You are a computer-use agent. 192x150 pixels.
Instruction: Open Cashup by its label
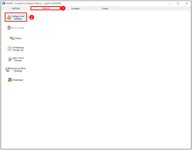(x=18, y=38)
